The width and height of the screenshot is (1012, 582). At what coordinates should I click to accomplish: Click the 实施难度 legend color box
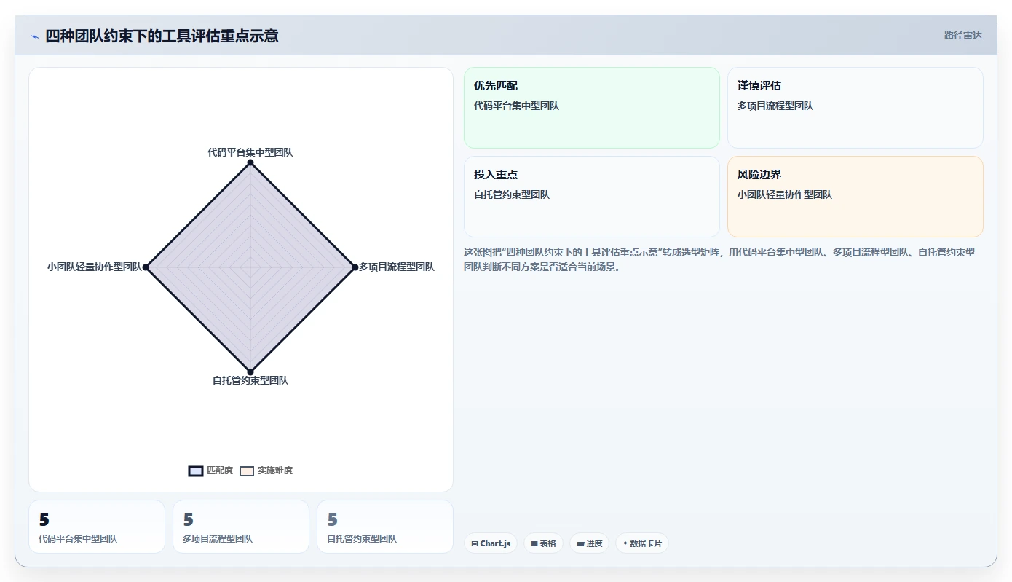coord(247,471)
